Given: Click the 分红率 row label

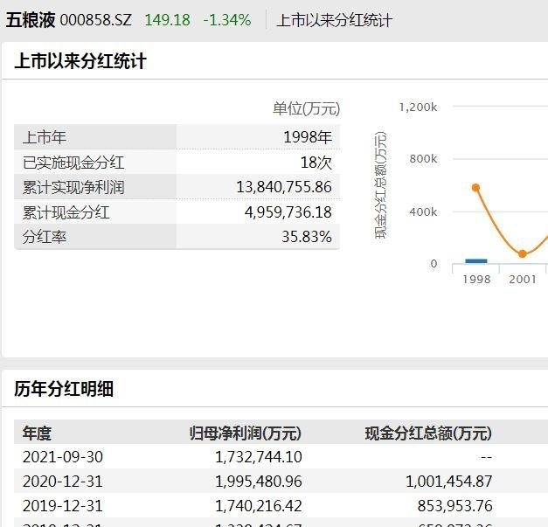Looking at the screenshot, I should tap(45, 237).
